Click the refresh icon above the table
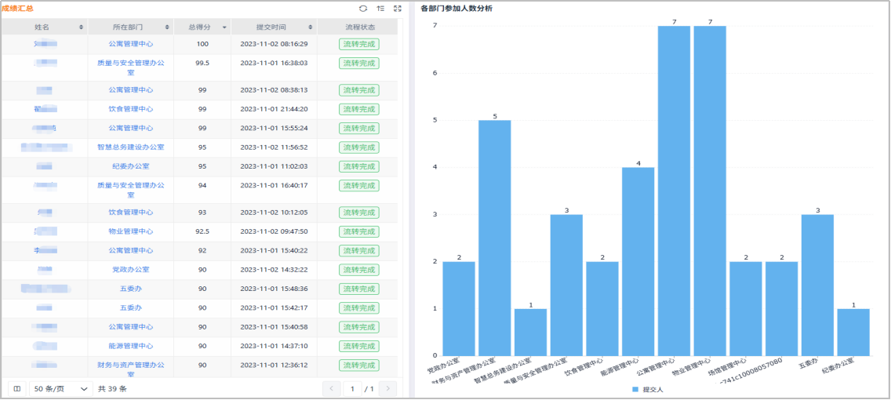The height and width of the screenshot is (400, 891). 362,8
